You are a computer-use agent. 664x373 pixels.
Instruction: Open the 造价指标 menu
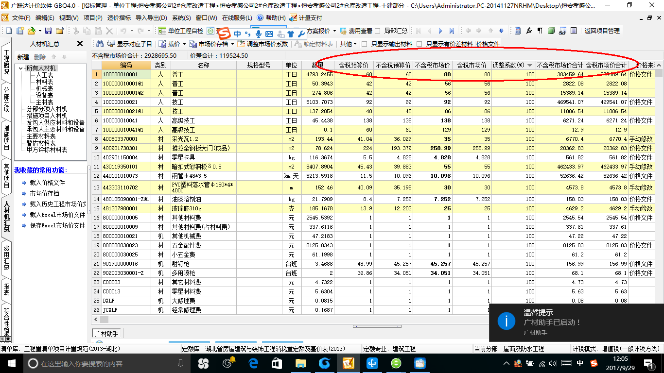point(119,17)
